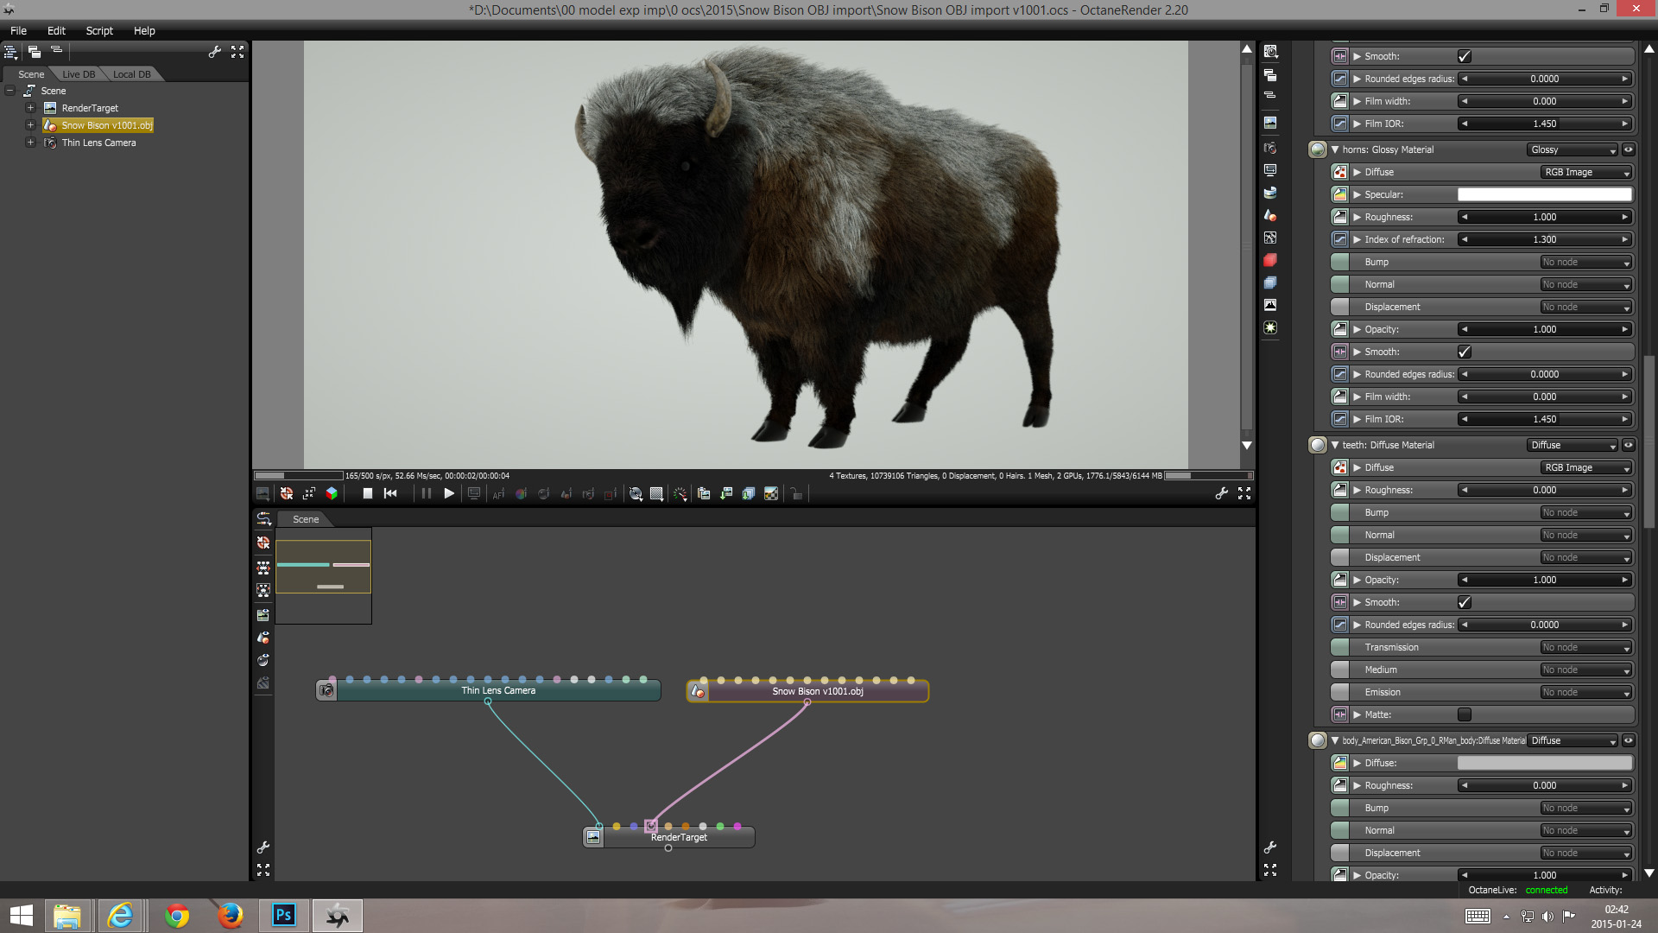Enable the Matte checkbox for teeth material
This screenshot has height=933, width=1658.
pos(1464,714)
